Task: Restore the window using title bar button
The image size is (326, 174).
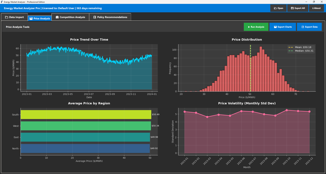Action: click(x=314, y=2)
